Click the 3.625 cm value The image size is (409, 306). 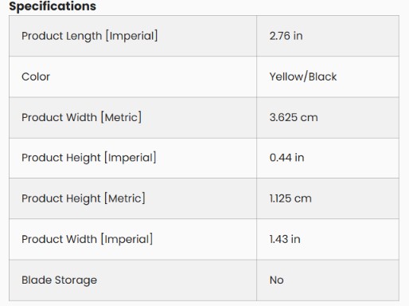294,117
